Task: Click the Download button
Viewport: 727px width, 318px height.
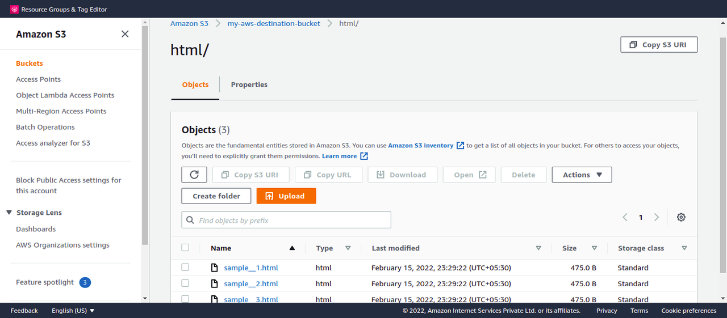Action: click(x=402, y=175)
